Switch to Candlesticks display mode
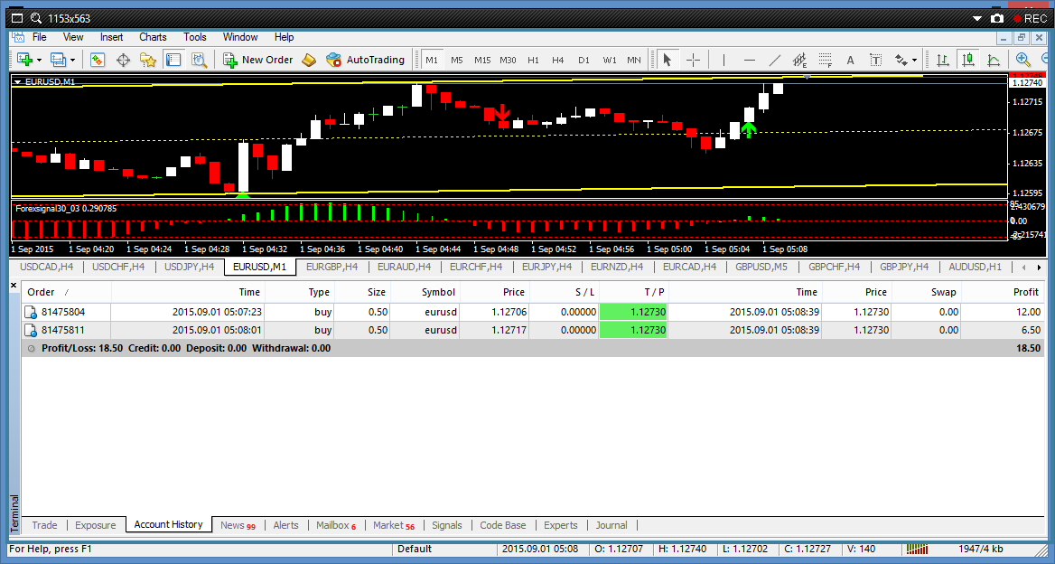The image size is (1055, 564). [x=968, y=60]
